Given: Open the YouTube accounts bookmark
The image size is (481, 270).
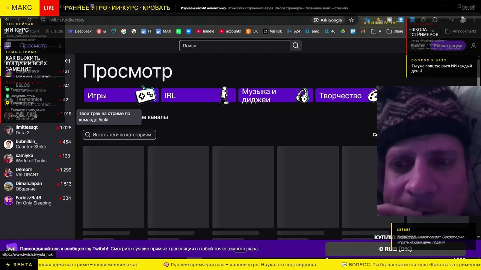Looking at the screenshot, I should pyautogui.click(x=230, y=31).
